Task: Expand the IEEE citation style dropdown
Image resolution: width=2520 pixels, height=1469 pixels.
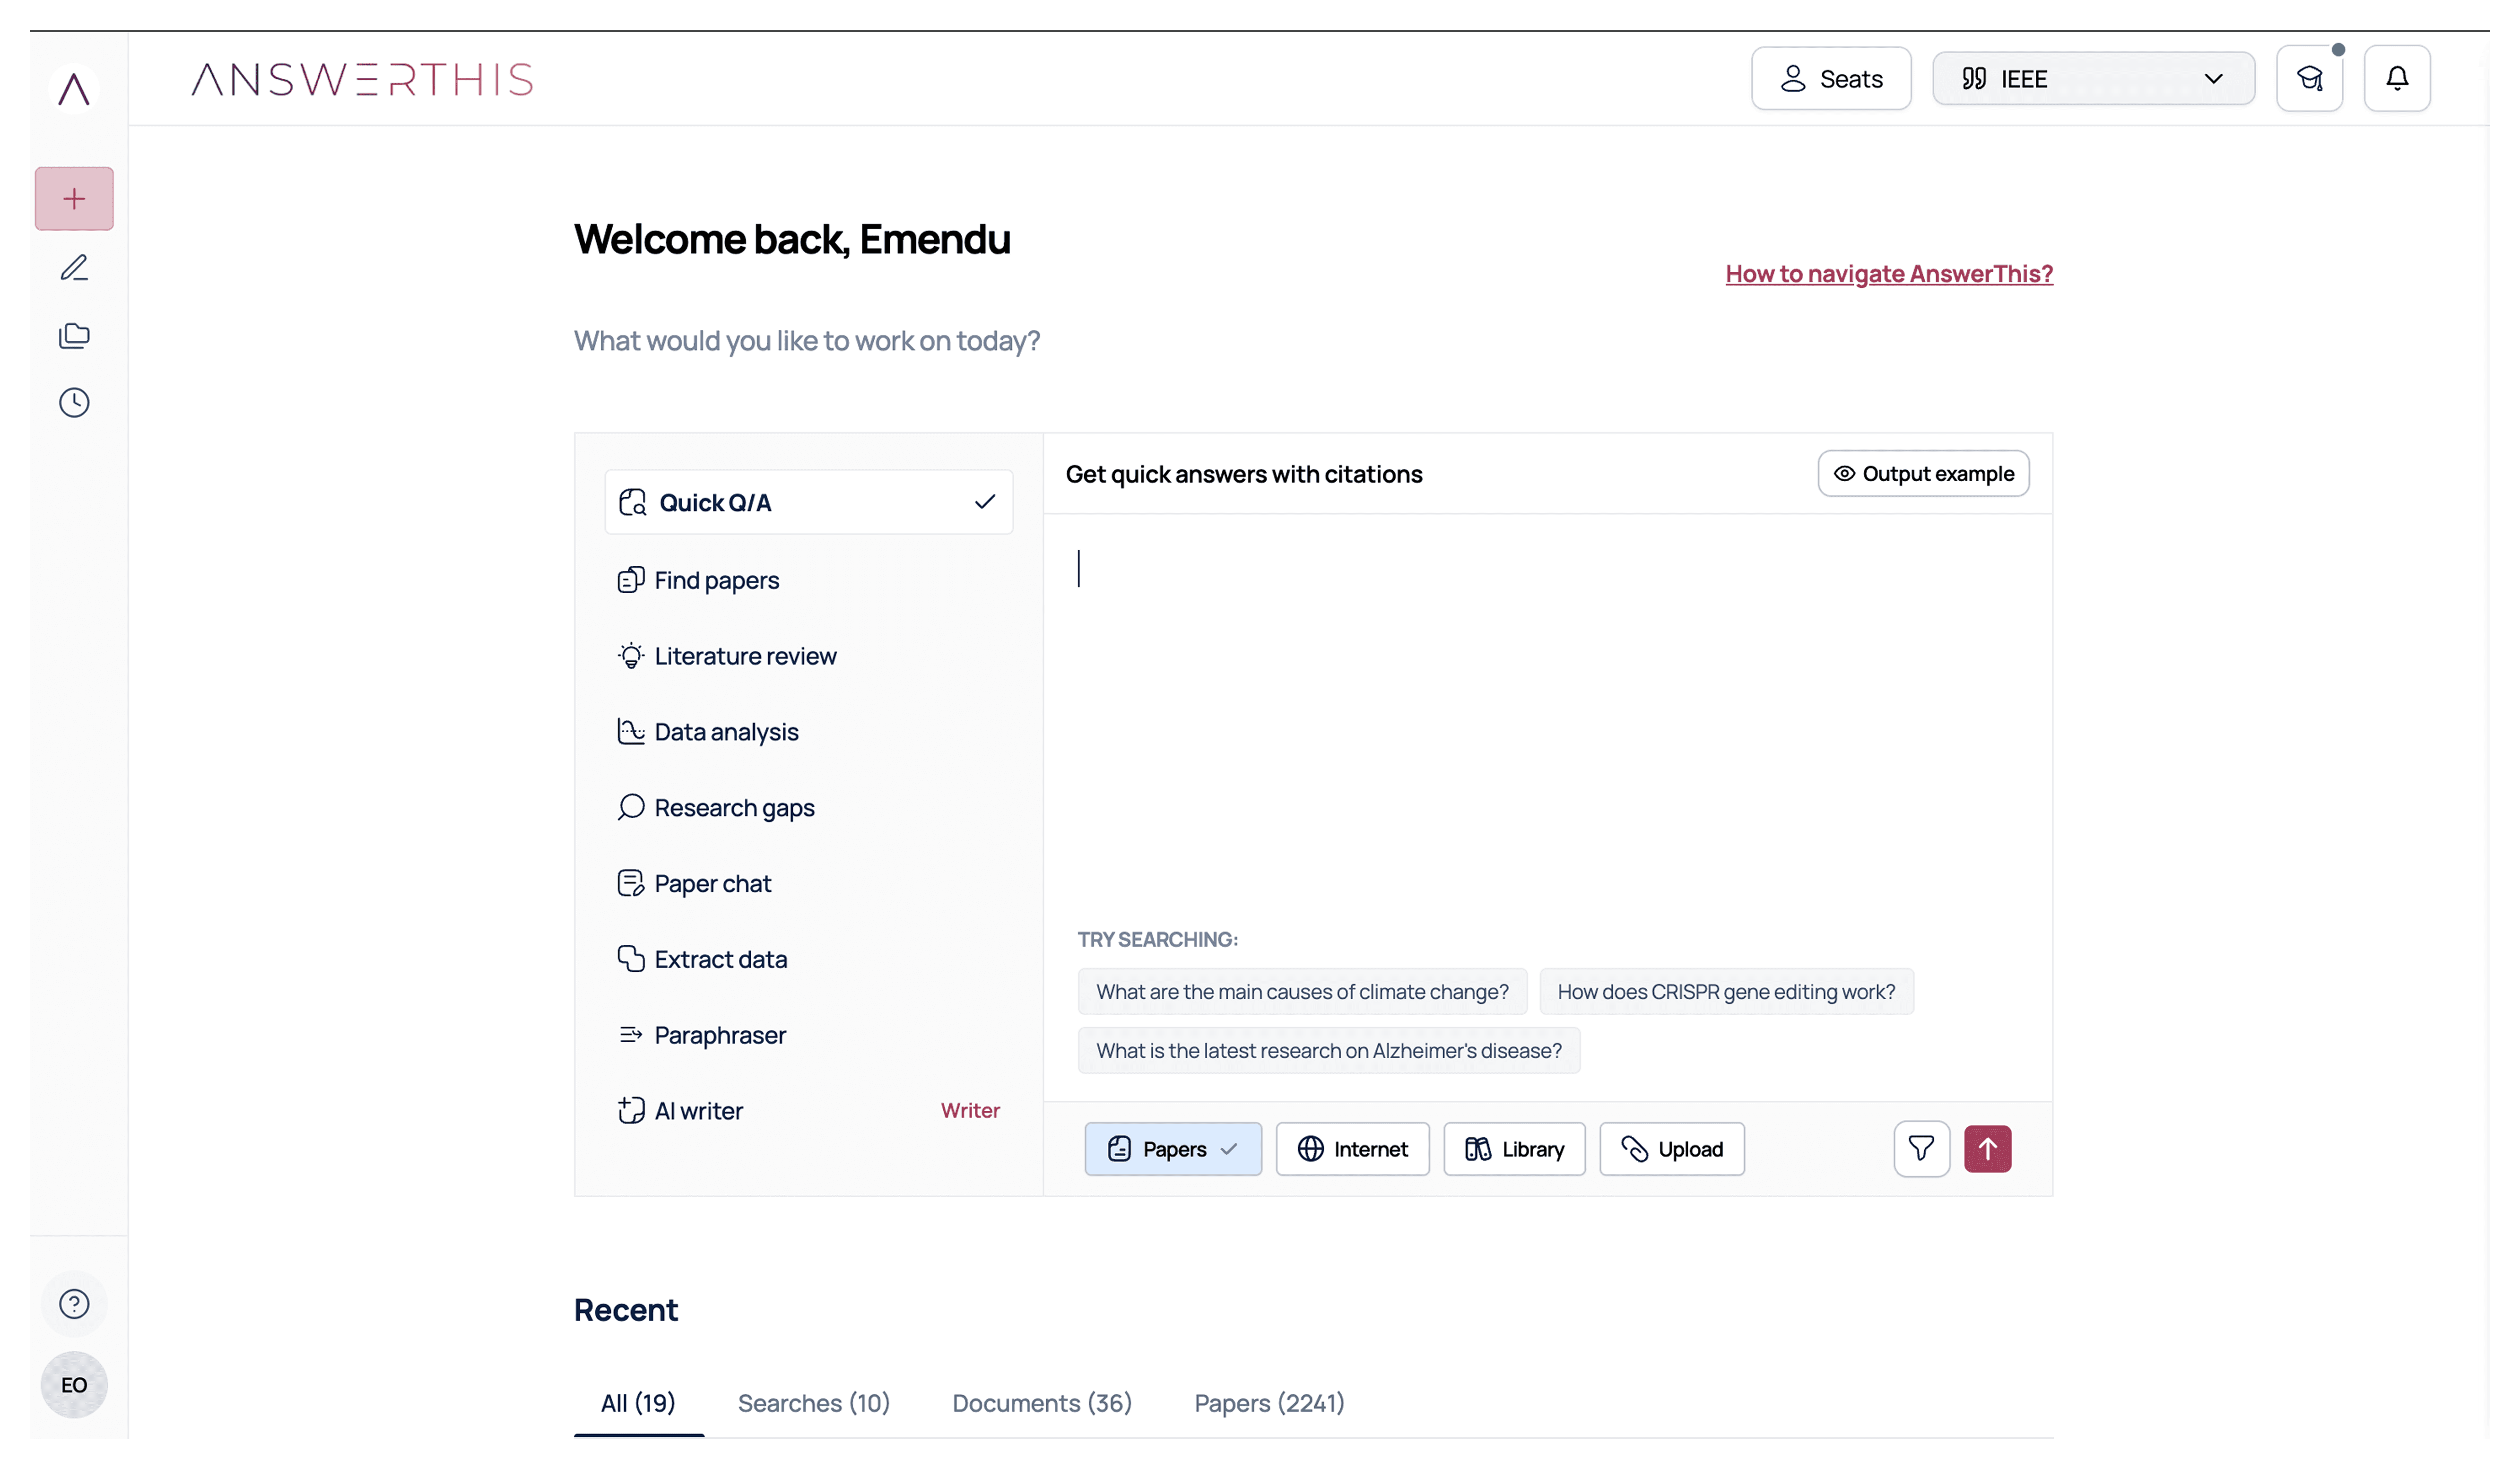Action: pos(2092,78)
